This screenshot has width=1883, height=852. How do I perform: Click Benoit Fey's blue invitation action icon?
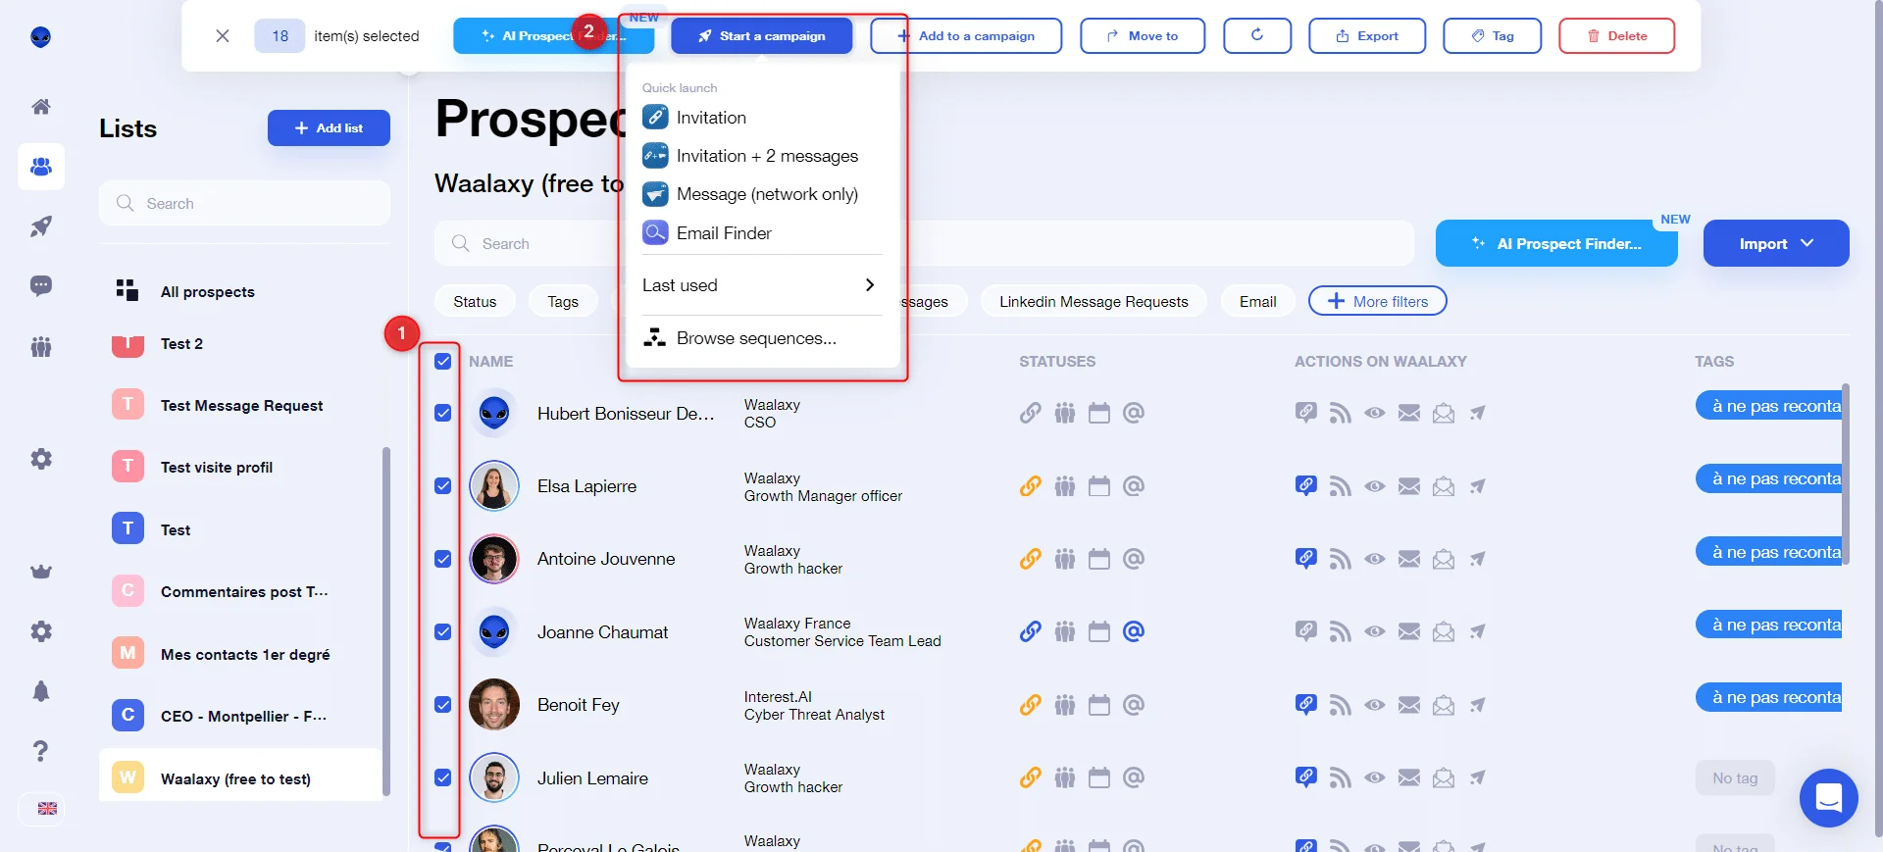pos(1305,705)
